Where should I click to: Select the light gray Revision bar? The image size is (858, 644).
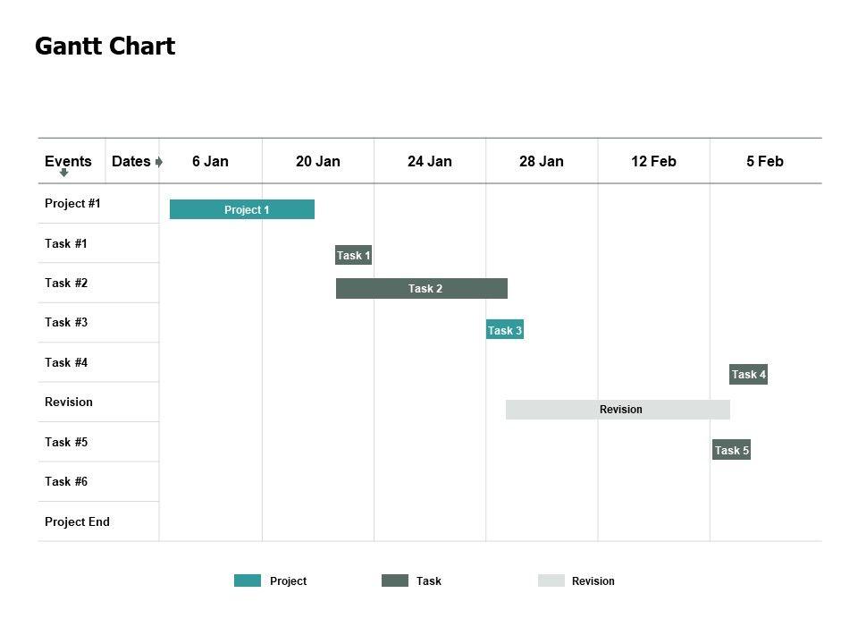coord(618,410)
